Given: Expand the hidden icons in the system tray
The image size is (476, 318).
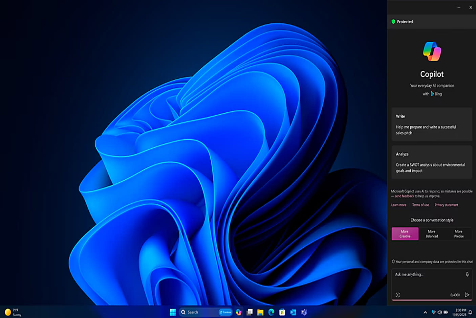Looking at the screenshot, I should tap(425, 312).
